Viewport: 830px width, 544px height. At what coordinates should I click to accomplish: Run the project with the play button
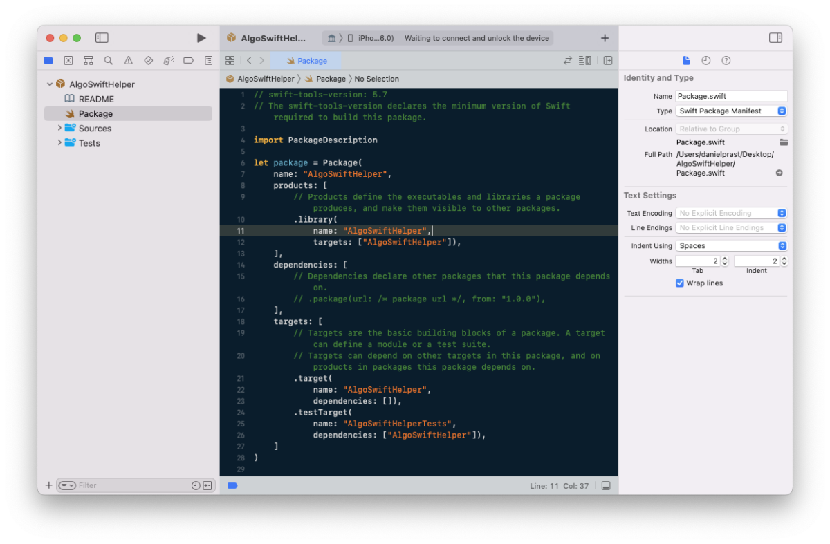pos(201,38)
